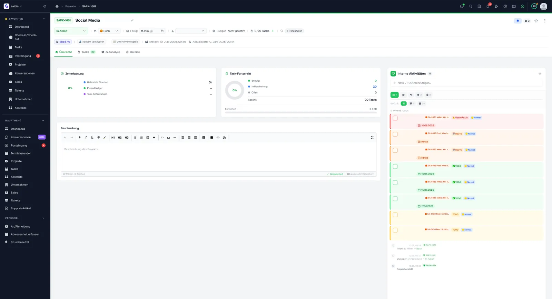This screenshot has height=299, width=552.
Task: Collapse the Favoriten sidebar section
Action: (x=44, y=19)
